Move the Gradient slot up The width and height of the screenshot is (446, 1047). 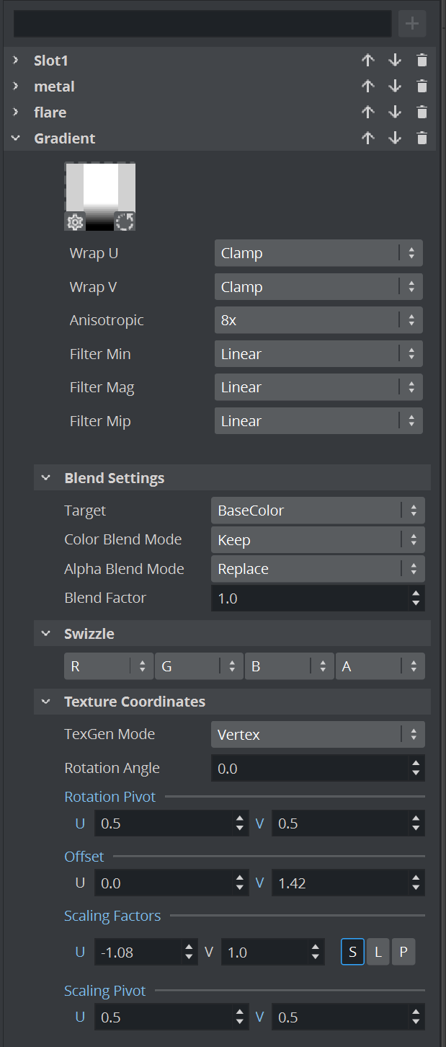368,138
